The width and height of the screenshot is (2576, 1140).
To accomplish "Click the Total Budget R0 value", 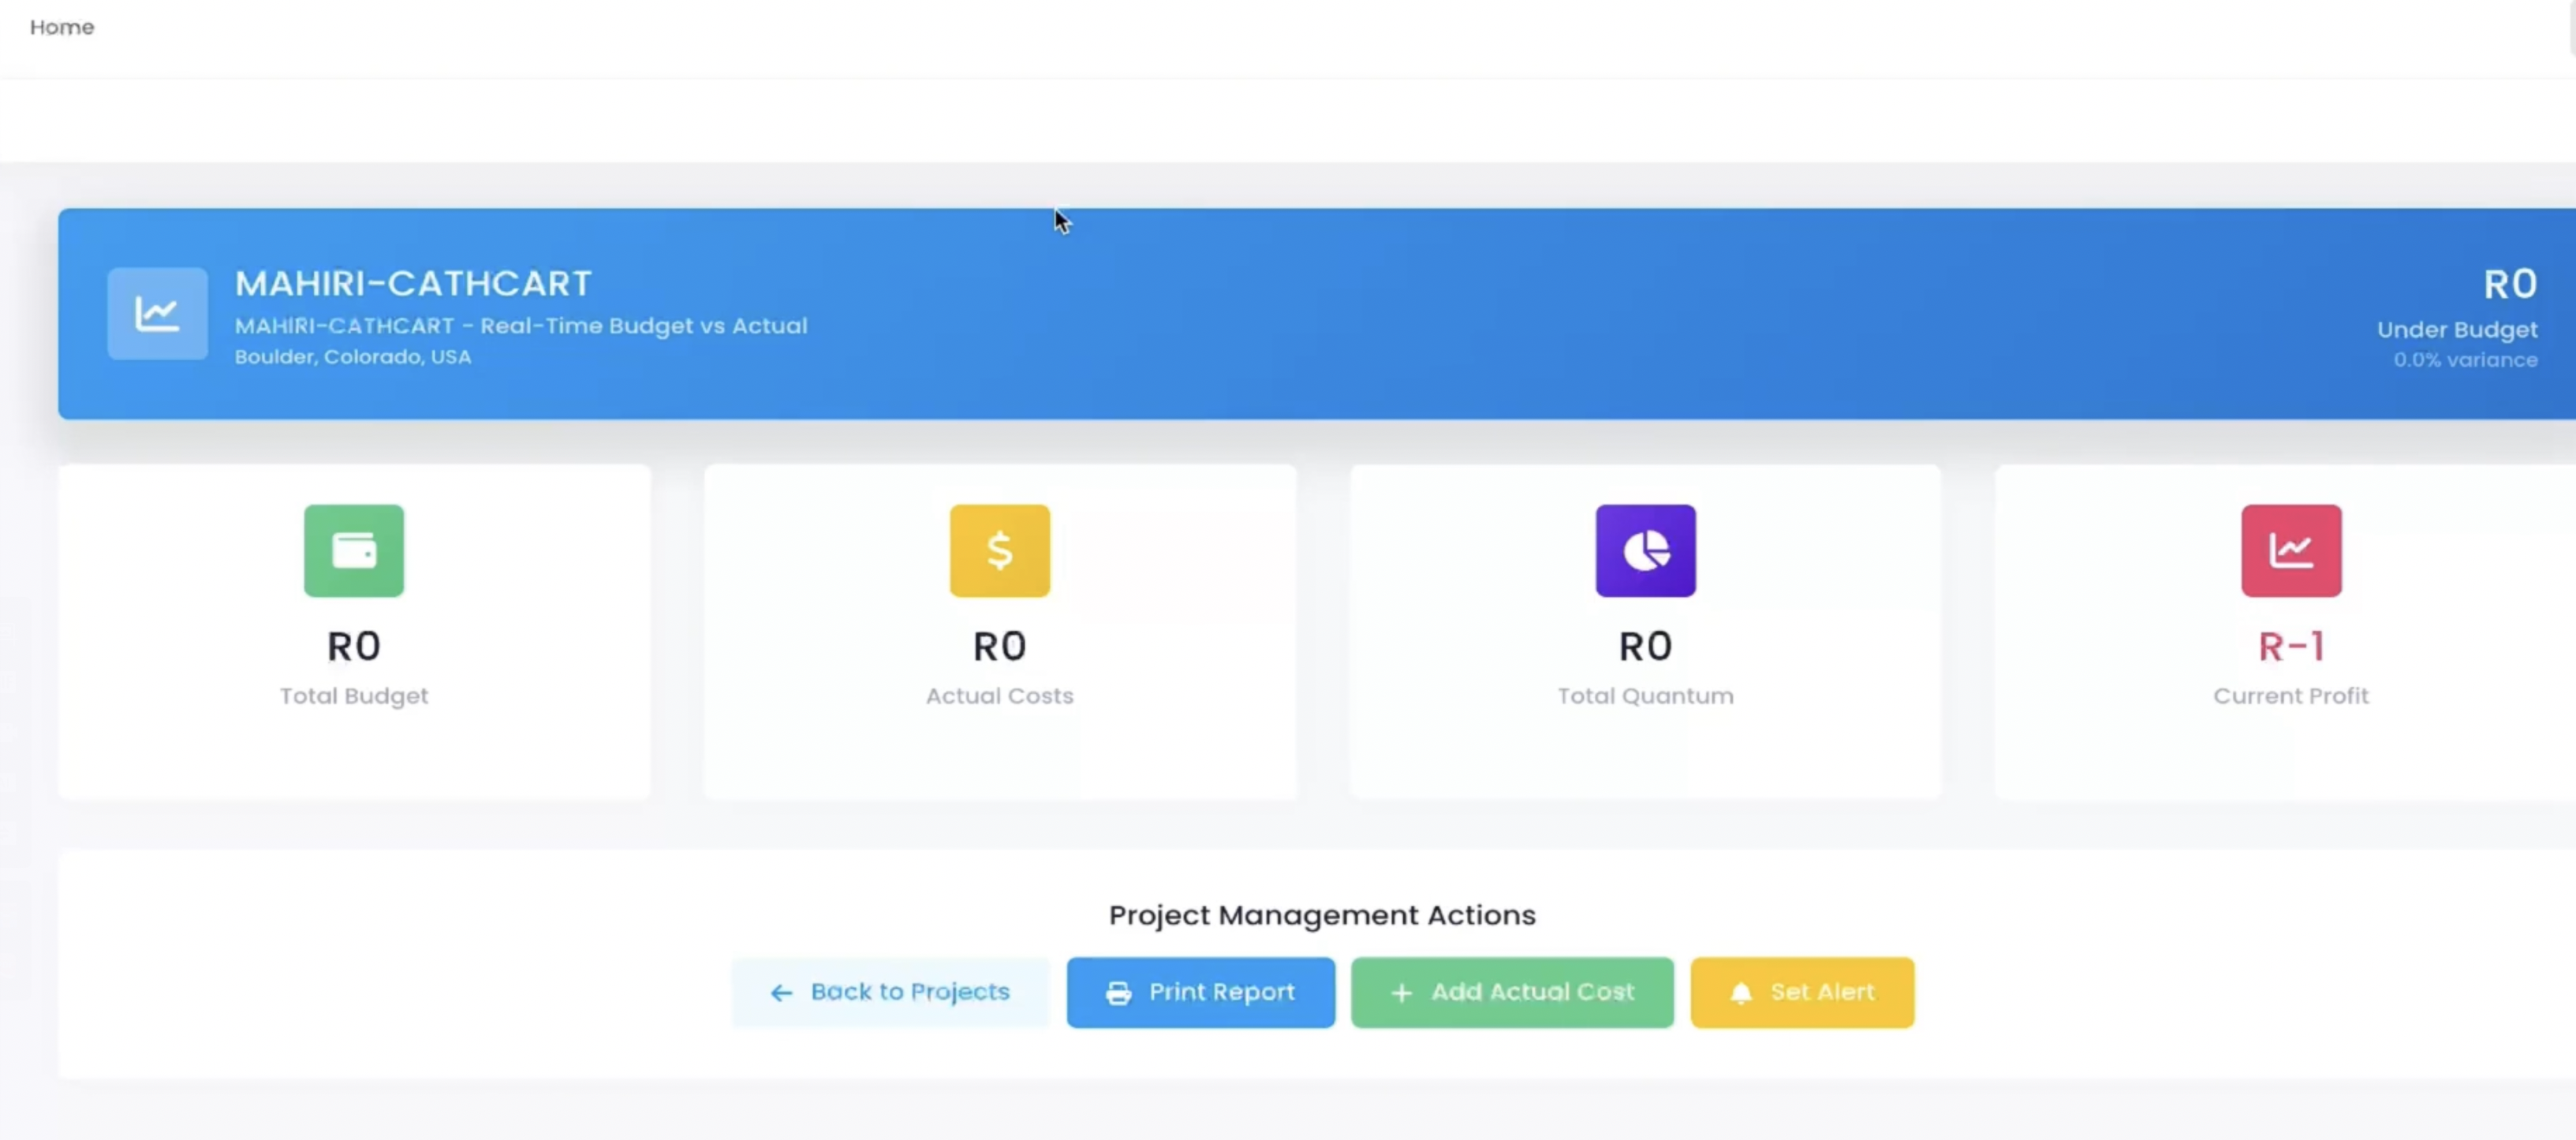I will pyautogui.click(x=354, y=646).
